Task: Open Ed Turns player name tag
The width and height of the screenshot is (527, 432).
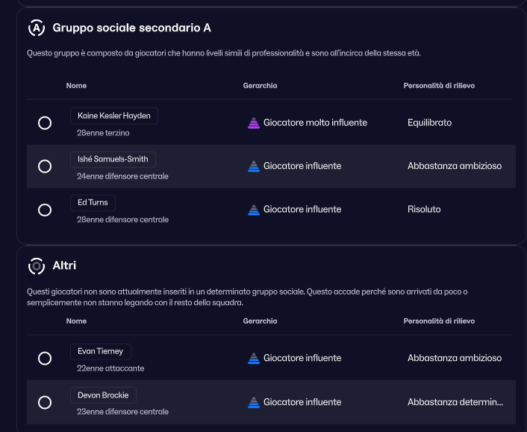Action: tap(93, 203)
